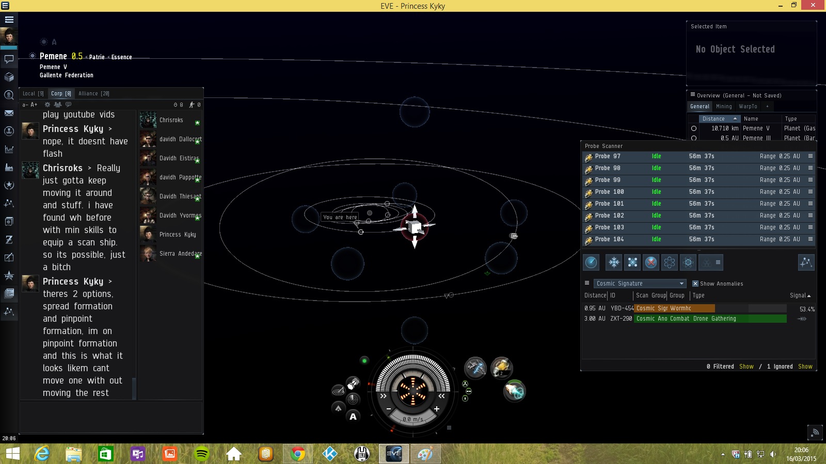
Task: Decrease ship speed with minus button
Action: 389,409
